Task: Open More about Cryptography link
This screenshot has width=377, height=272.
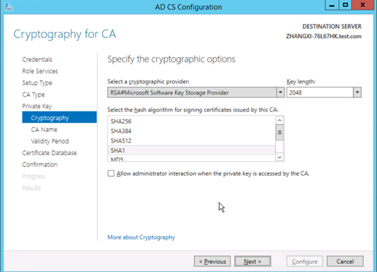Action: pos(141,237)
